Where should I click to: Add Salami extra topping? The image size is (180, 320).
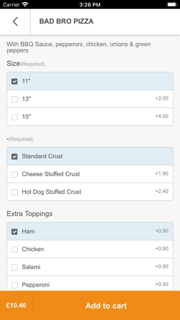[15, 267]
